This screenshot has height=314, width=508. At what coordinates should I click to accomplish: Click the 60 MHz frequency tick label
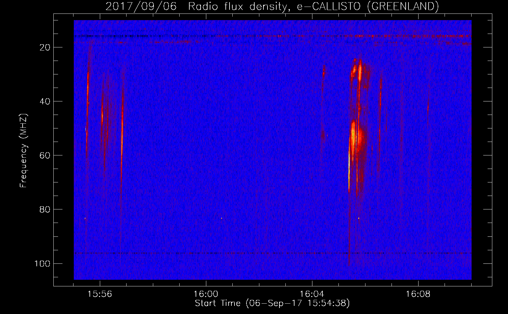point(45,155)
